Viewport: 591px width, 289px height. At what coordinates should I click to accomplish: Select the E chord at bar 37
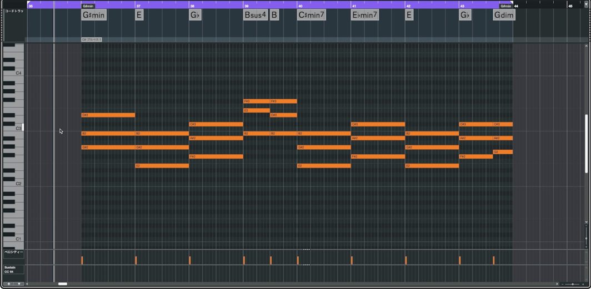[x=139, y=16]
